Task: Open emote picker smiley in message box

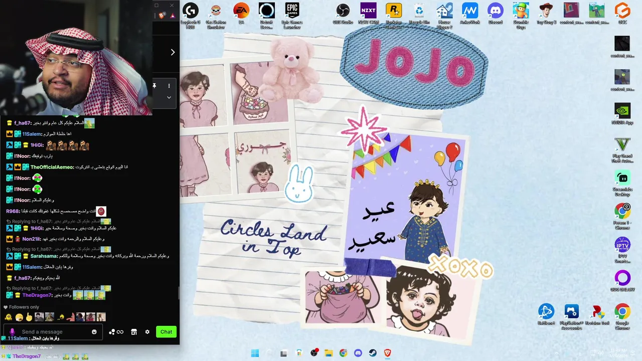Action: click(94, 331)
